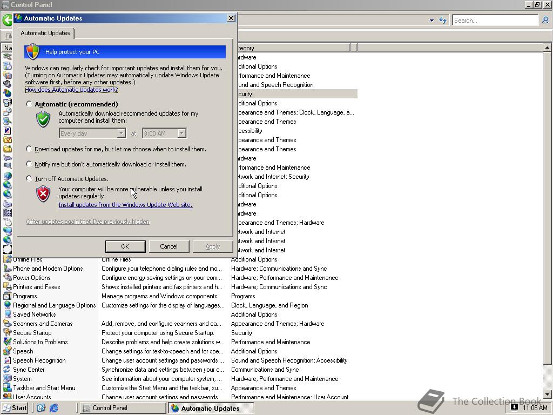Viewport: 553px width, 415px height.
Task: Click the Automatic Updates taskbar button
Action: pos(211,408)
